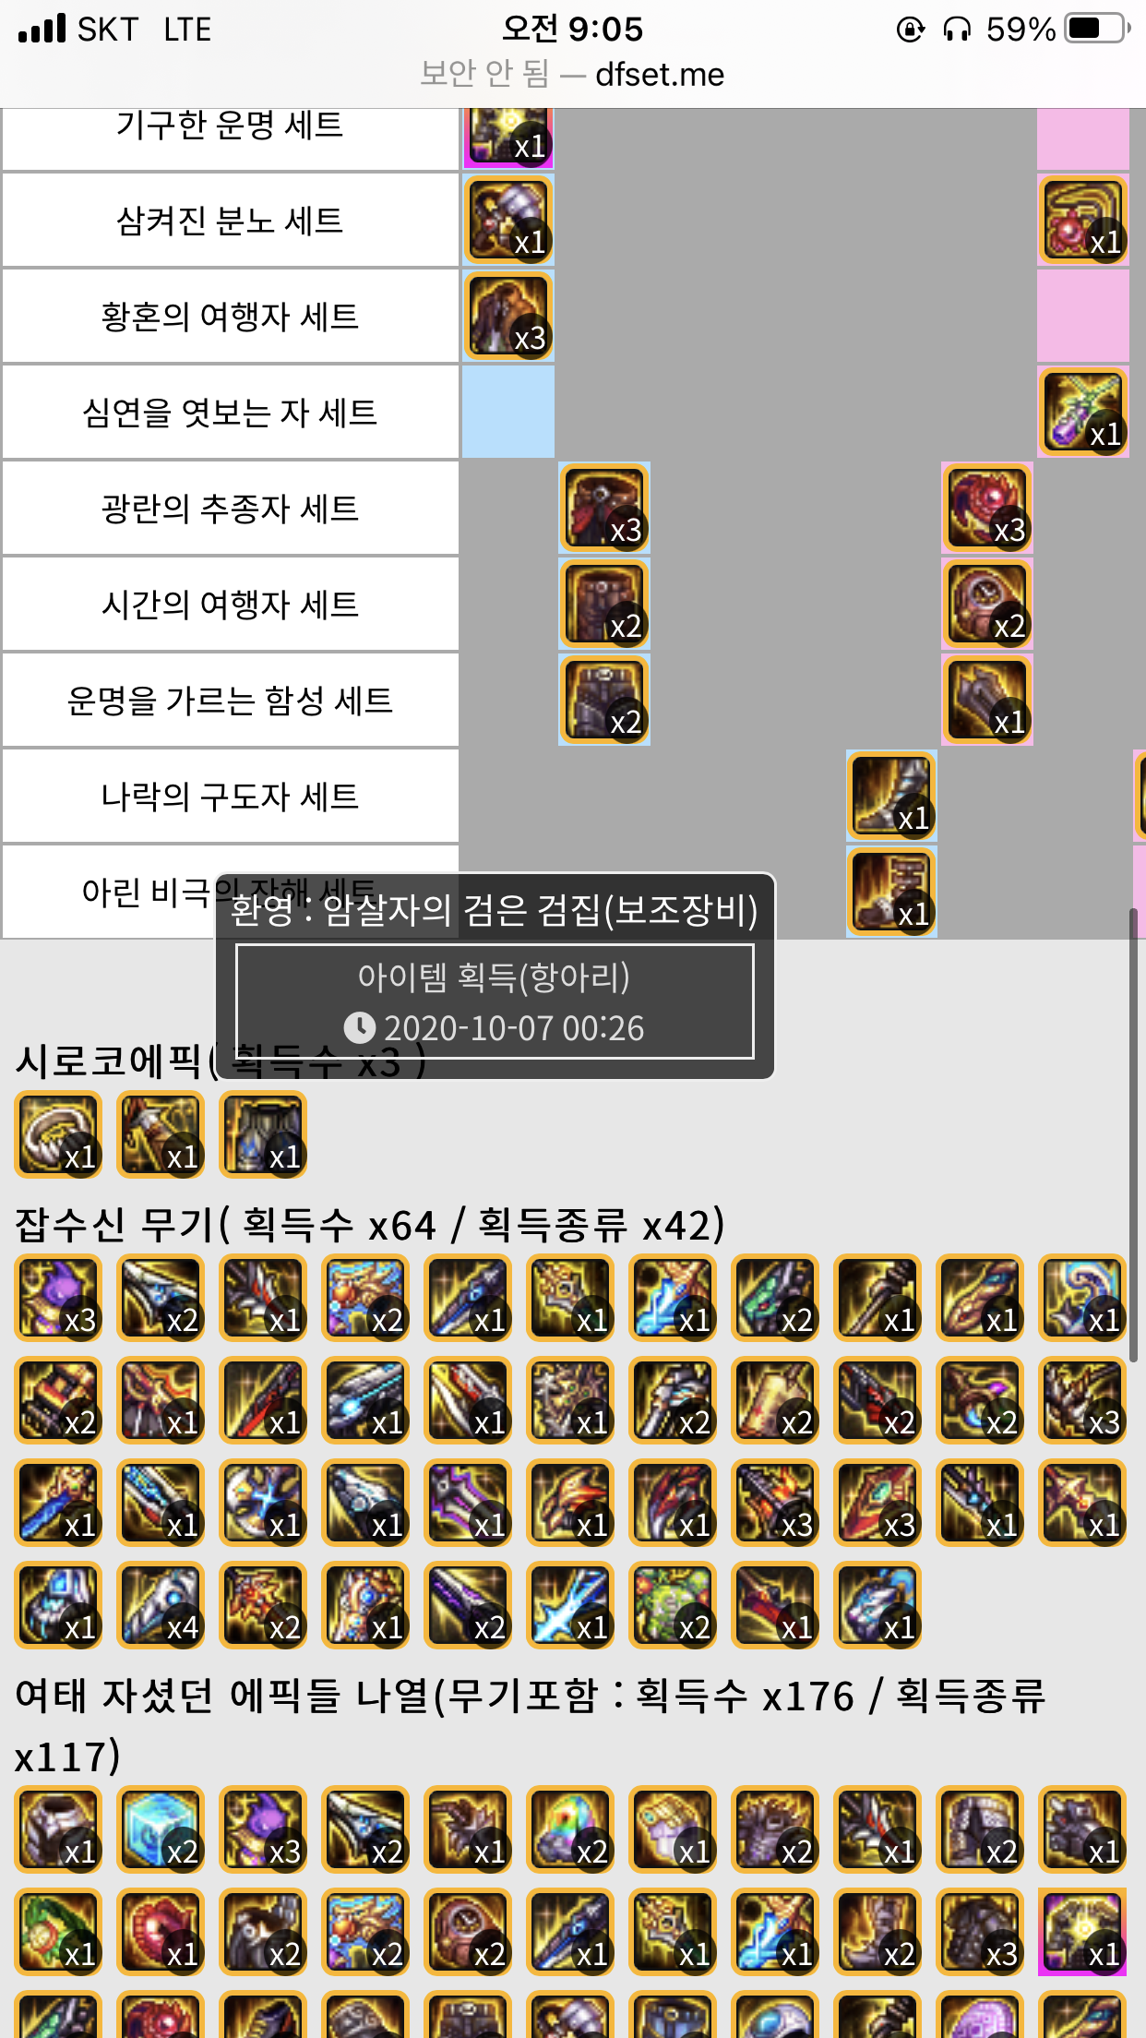This screenshot has height=2038, width=1146.
Task: Select the 광란의 추종자 세트 row label
Action: (x=230, y=508)
